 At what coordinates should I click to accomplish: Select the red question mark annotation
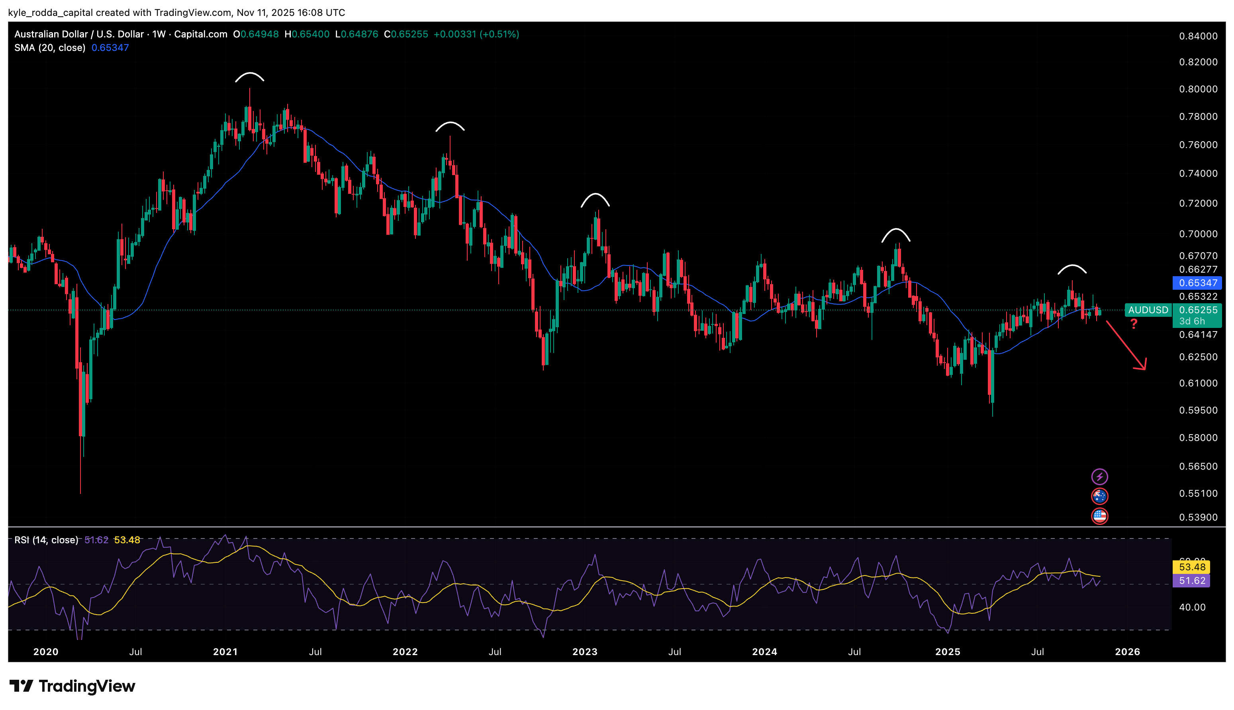click(x=1134, y=324)
